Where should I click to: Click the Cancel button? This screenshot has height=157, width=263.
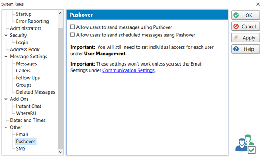click(245, 27)
